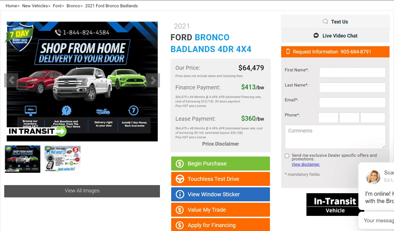
Task: Click the Touchless Test Drive button
Action: (x=221, y=179)
